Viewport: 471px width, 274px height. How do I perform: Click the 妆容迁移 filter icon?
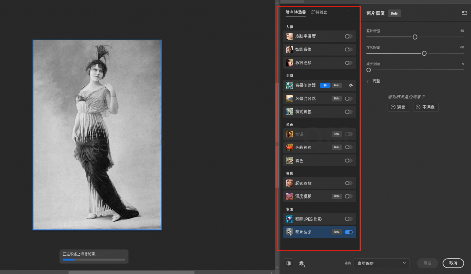(289, 63)
